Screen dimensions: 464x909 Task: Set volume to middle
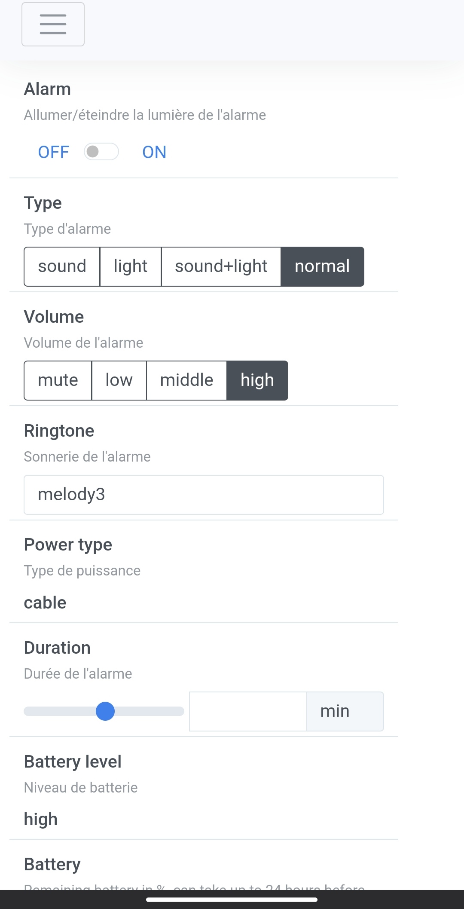(x=186, y=380)
